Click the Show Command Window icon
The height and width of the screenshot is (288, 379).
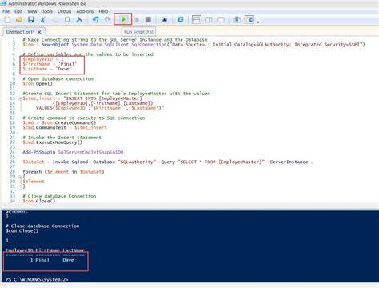click(237, 19)
